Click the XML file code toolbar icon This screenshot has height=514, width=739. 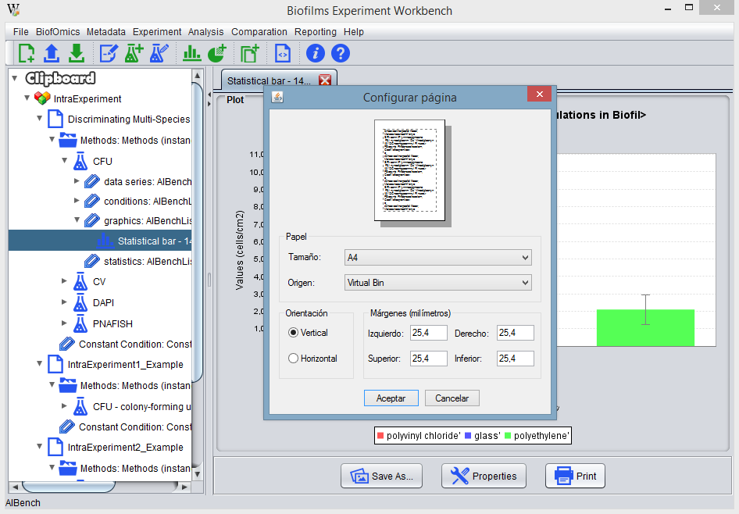point(282,53)
